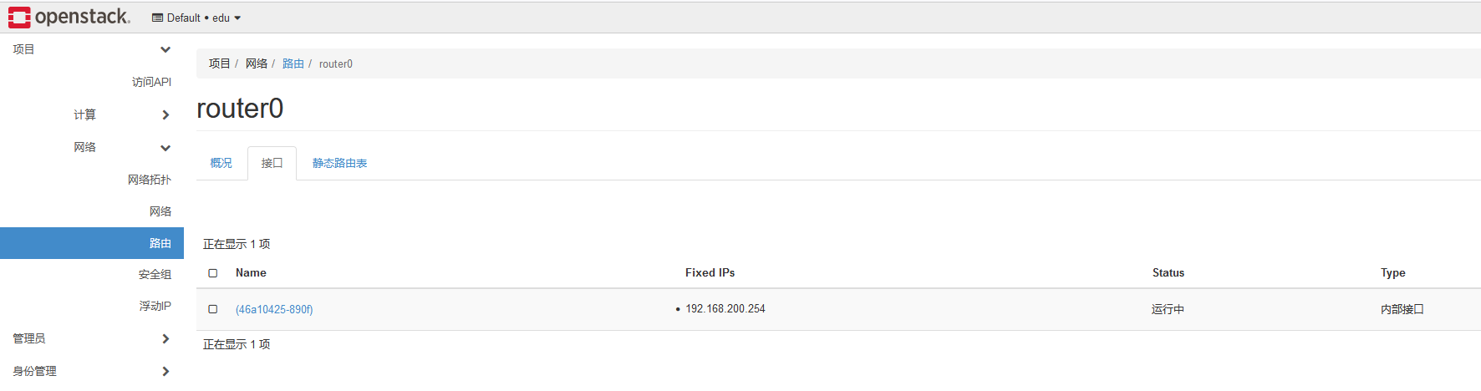Screen dimensions: 1481x391
Task: Switch to the 接口 tab
Action: pyautogui.click(x=272, y=163)
